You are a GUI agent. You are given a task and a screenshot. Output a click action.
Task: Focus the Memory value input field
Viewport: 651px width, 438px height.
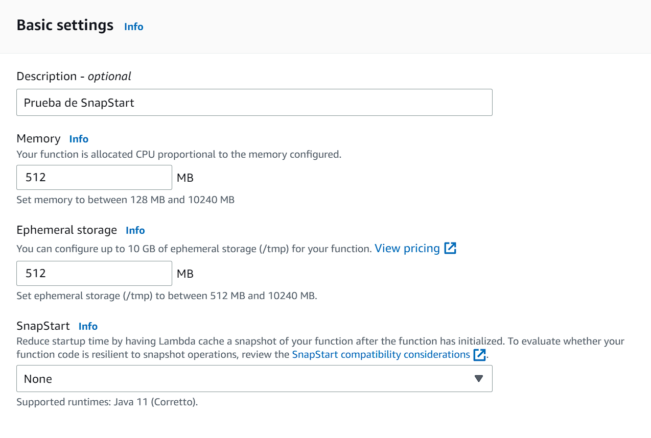pyautogui.click(x=94, y=178)
